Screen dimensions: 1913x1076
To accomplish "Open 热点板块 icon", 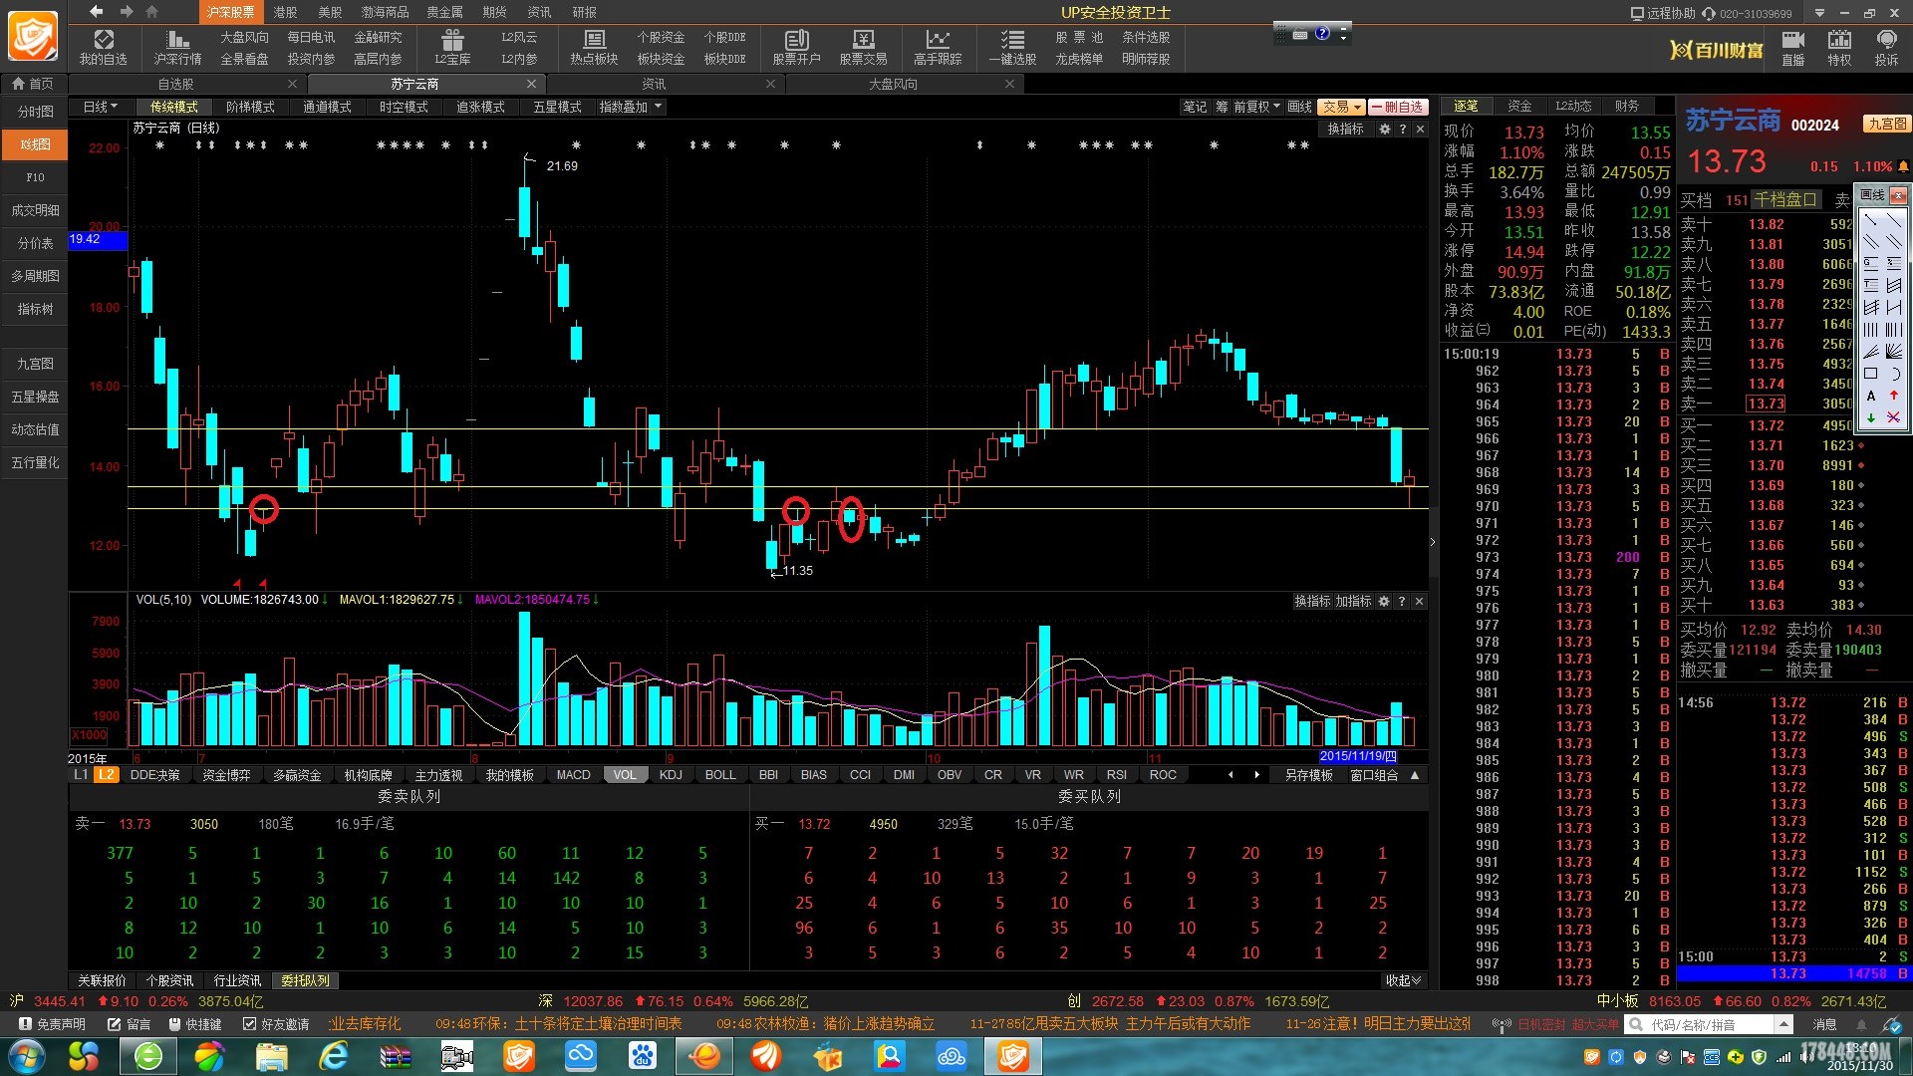I will click(594, 47).
